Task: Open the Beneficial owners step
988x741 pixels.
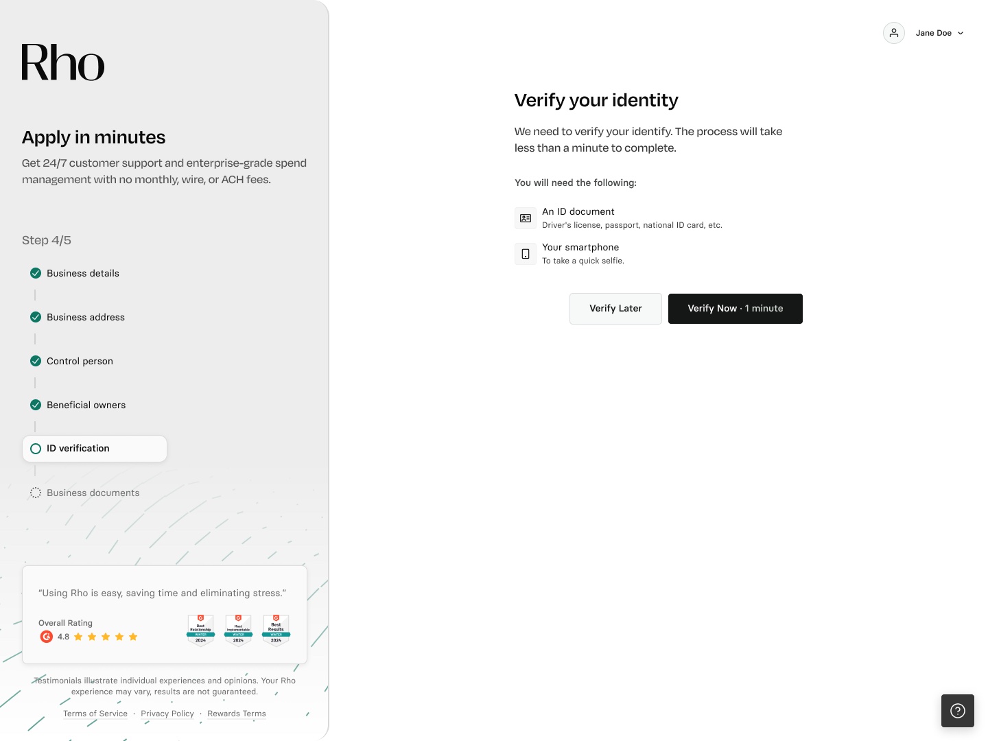Action: pos(86,405)
